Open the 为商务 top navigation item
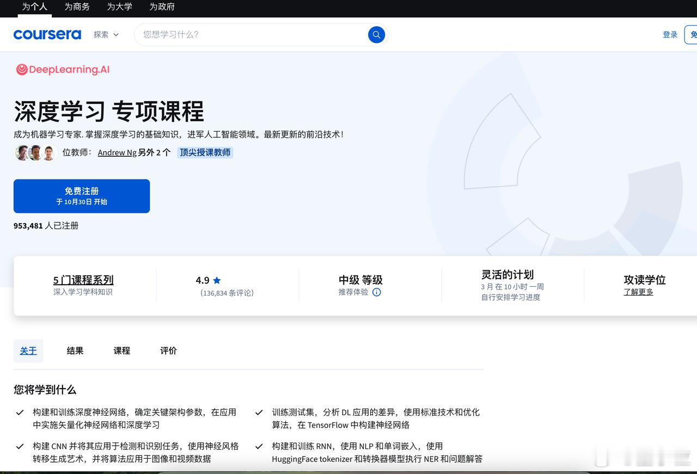Screen dimensions: 697x474 [77, 7]
